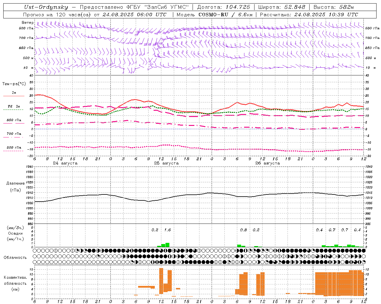Click the "Td 2м" dew point legend entry
Screen dimensions: 381x304
(14, 106)
